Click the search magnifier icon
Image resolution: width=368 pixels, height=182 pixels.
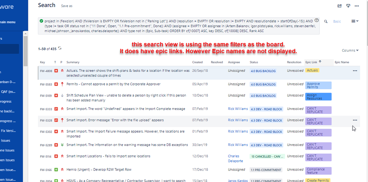click(x=326, y=21)
